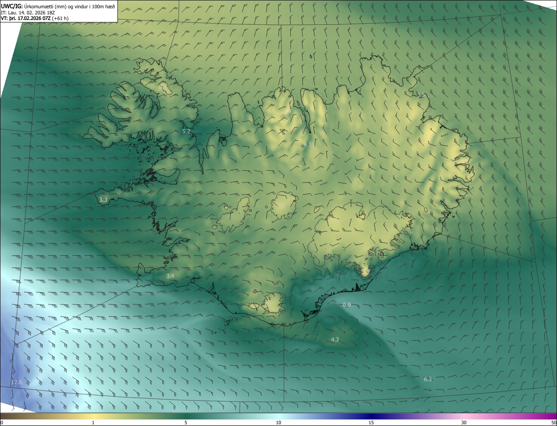This screenshot has height=426, width=557.
Task: Click the 5 tick on the color legend
Action: click(x=186, y=423)
